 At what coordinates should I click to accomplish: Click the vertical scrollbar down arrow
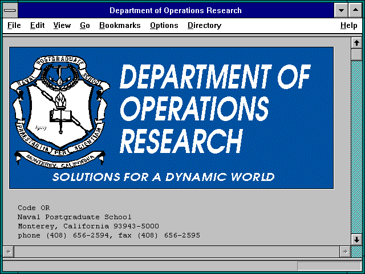[x=356, y=240]
